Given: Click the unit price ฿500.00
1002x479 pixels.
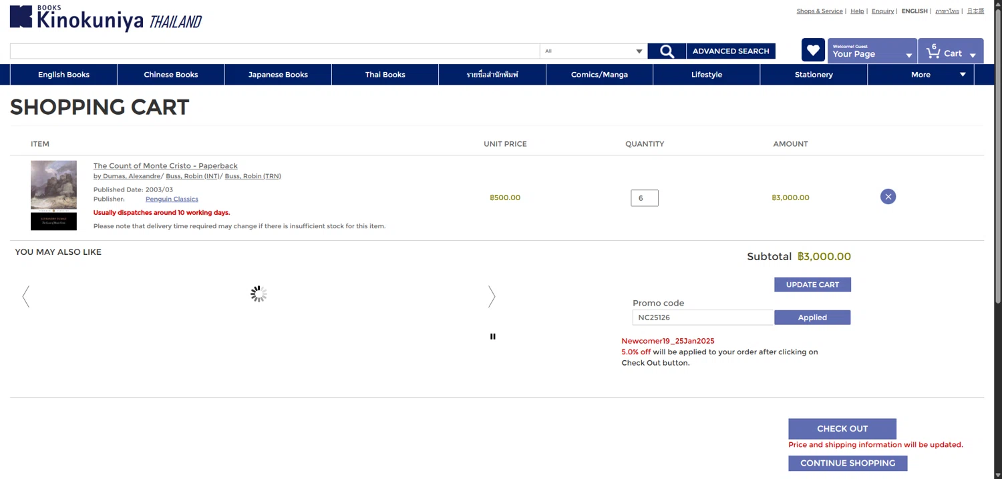Looking at the screenshot, I should tap(505, 197).
